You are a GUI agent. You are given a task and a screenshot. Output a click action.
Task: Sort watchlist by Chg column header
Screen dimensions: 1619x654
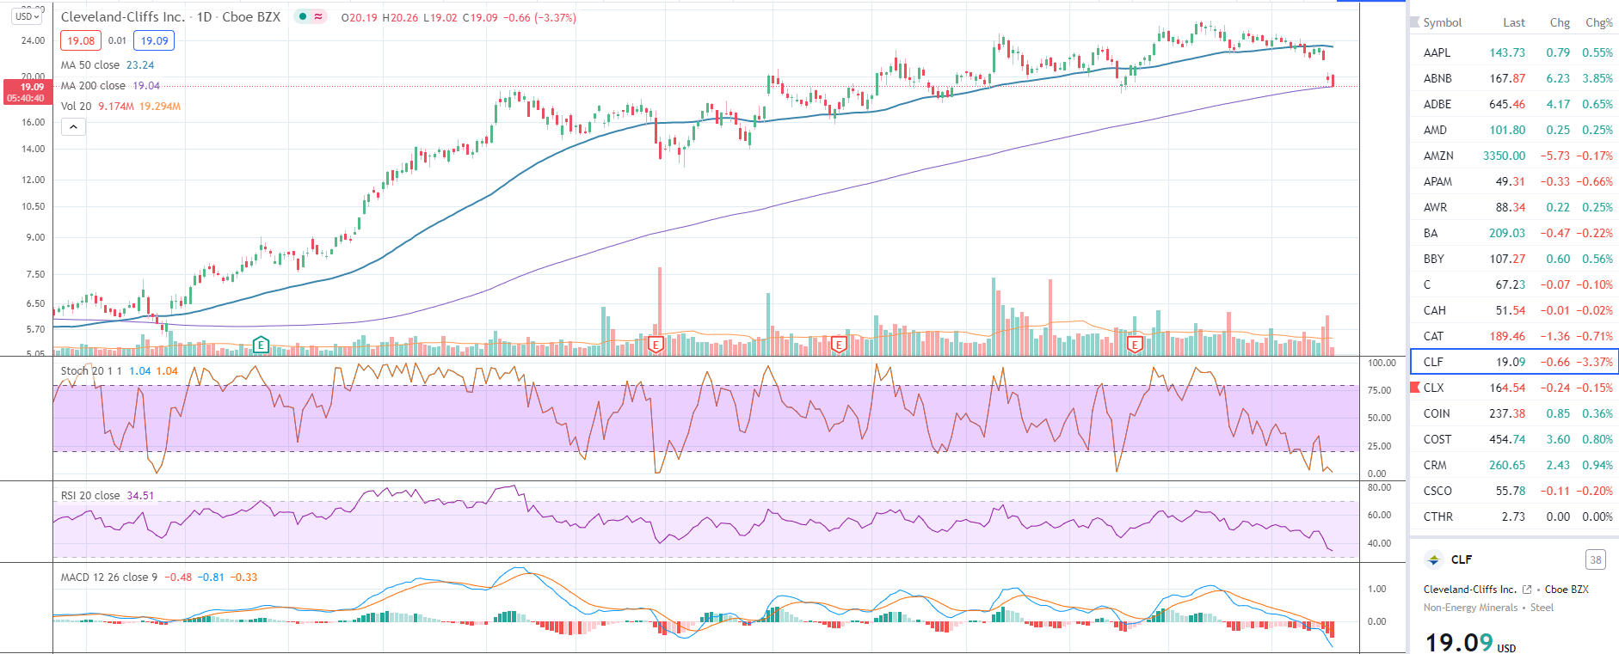tap(1560, 22)
